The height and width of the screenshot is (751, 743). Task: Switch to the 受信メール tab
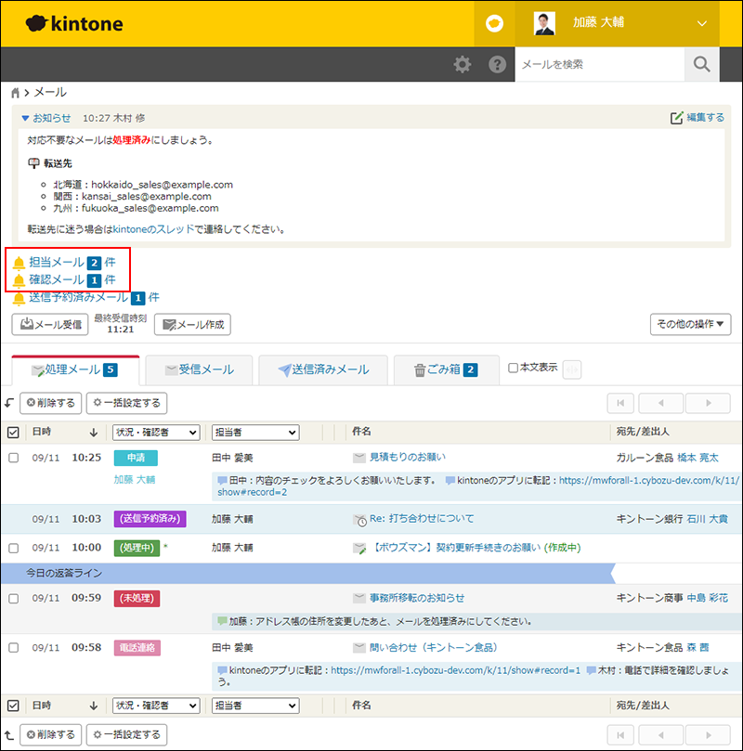[x=199, y=369]
